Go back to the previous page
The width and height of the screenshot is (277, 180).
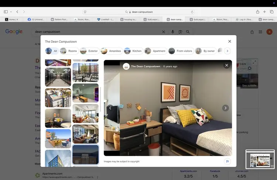point(17,12)
